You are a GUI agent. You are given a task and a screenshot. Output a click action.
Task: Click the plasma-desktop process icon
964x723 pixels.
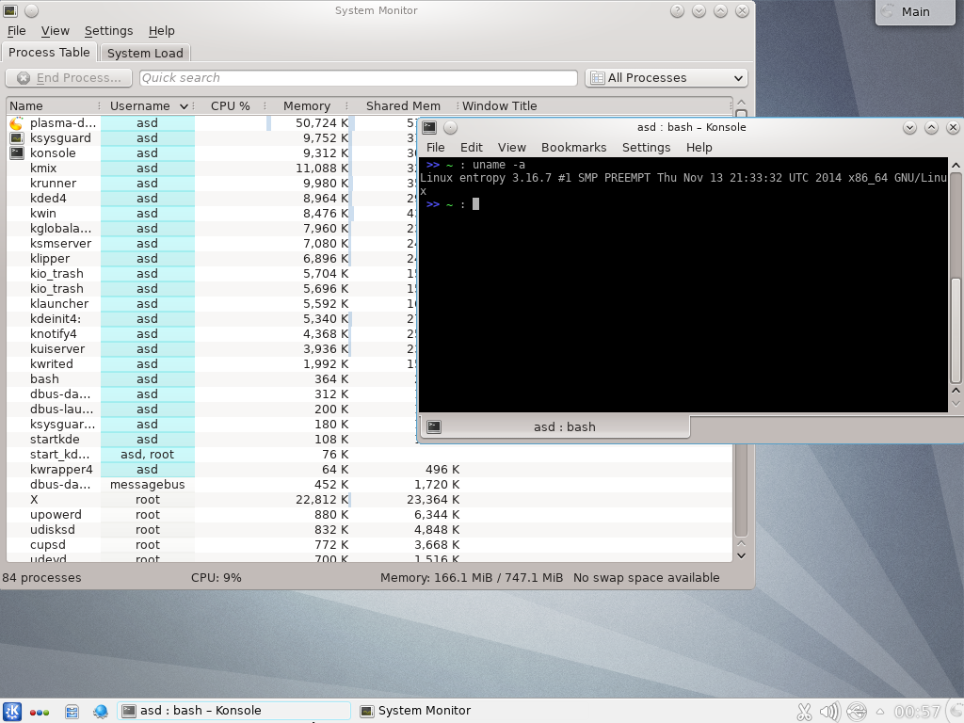pyautogui.click(x=17, y=123)
